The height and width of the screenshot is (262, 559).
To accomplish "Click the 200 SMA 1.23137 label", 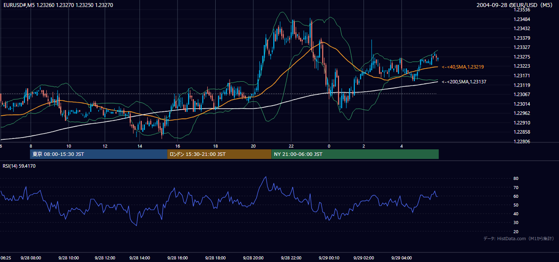I will (x=464, y=82).
